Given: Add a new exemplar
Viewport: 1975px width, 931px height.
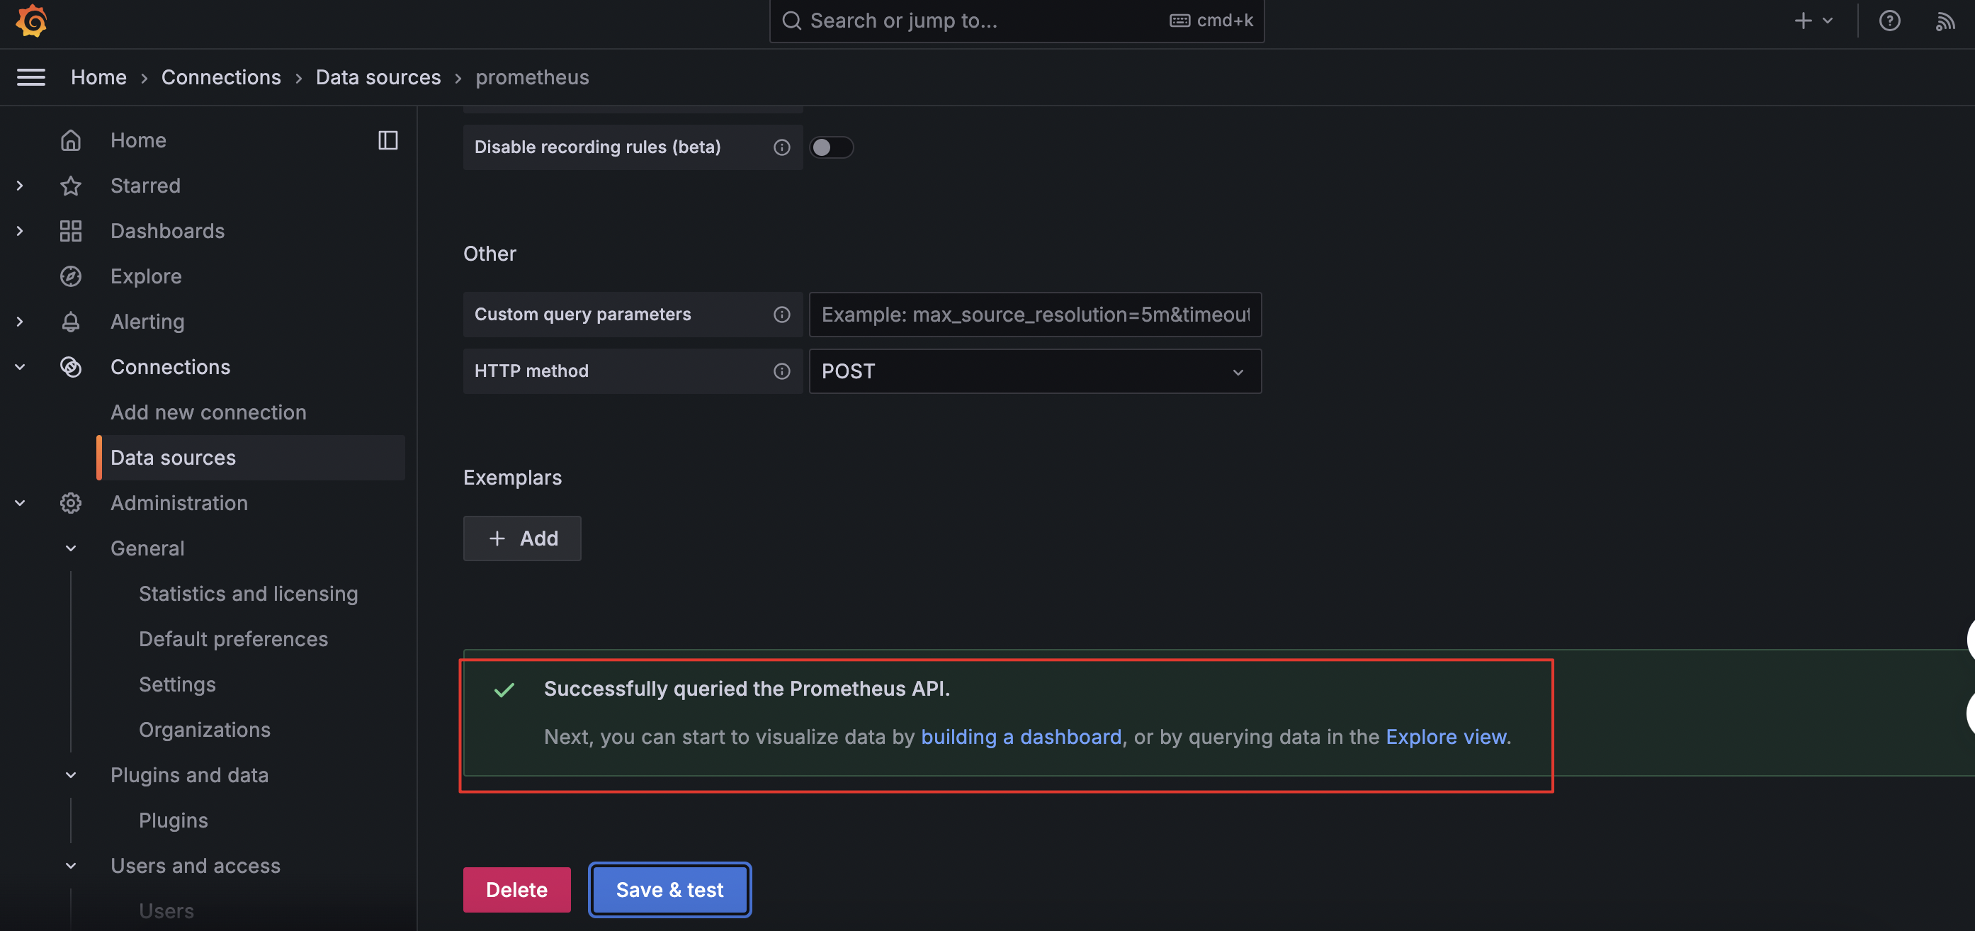Looking at the screenshot, I should pyautogui.click(x=522, y=538).
